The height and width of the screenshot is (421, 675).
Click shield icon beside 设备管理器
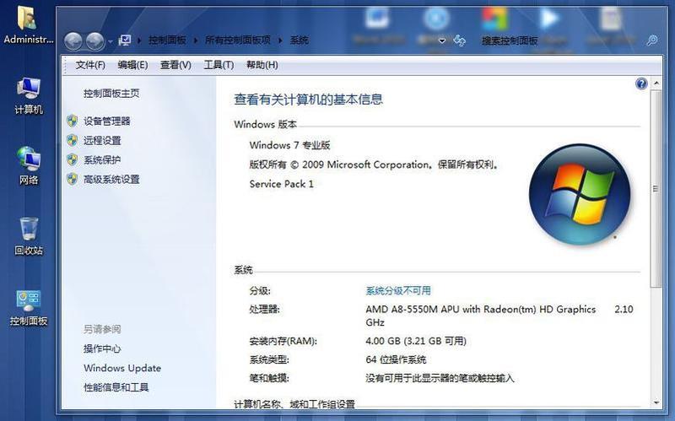(73, 121)
